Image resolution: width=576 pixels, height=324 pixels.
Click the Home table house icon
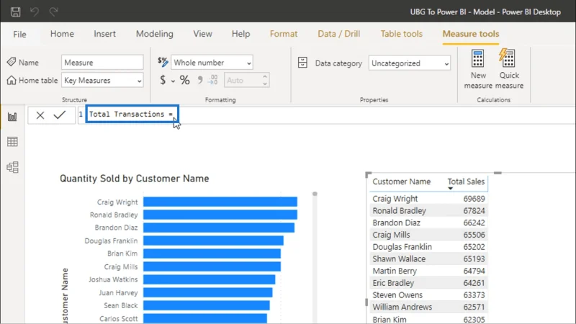12,80
